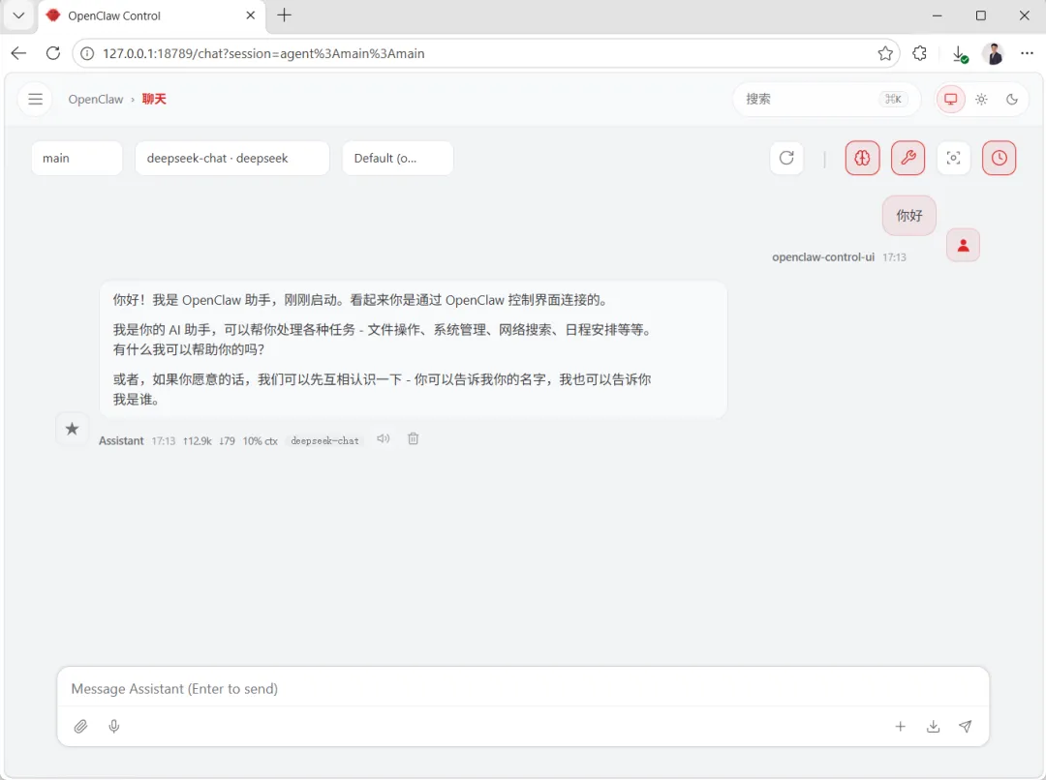Open browser profile avatar
This screenshot has height=780, width=1046.
(994, 54)
